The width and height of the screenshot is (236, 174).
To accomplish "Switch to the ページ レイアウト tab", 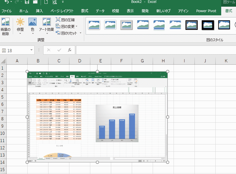I will [62, 11].
